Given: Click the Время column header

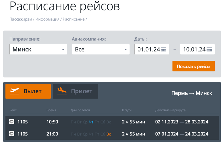Looking at the screenshot, I should pos(51,110).
